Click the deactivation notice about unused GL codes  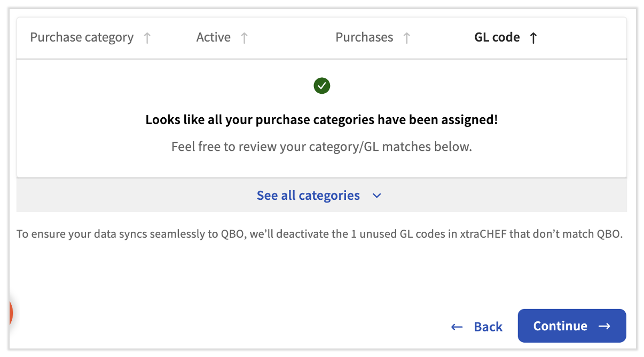(321, 234)
